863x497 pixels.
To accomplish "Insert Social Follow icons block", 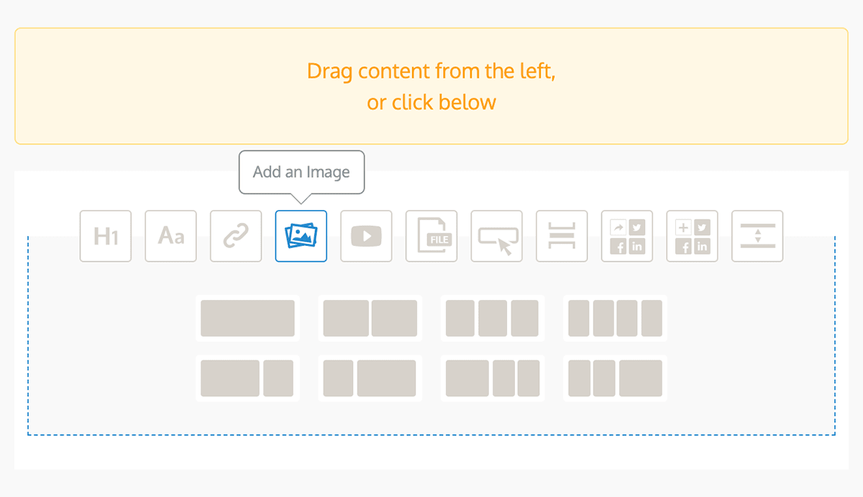I will click(x=692, y=236).
